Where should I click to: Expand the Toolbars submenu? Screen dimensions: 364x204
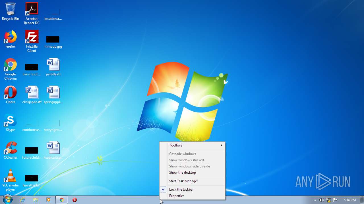[193, 145]
